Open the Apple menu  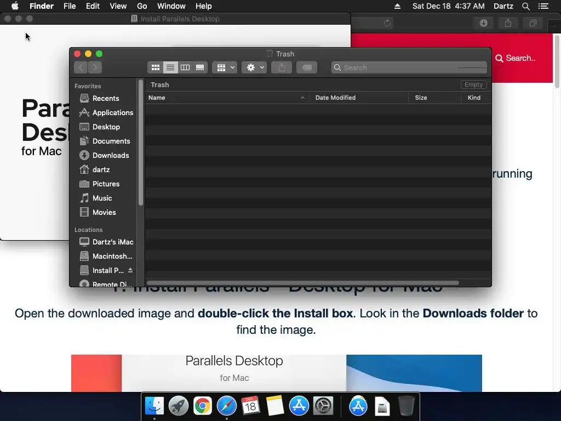click(x=15, y=6)
